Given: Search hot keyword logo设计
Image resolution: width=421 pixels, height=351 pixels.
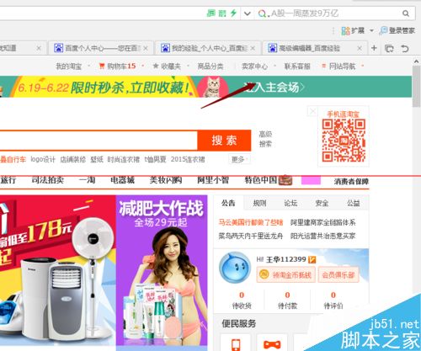Looking at the screenshot, I should (x=43, y=159).
